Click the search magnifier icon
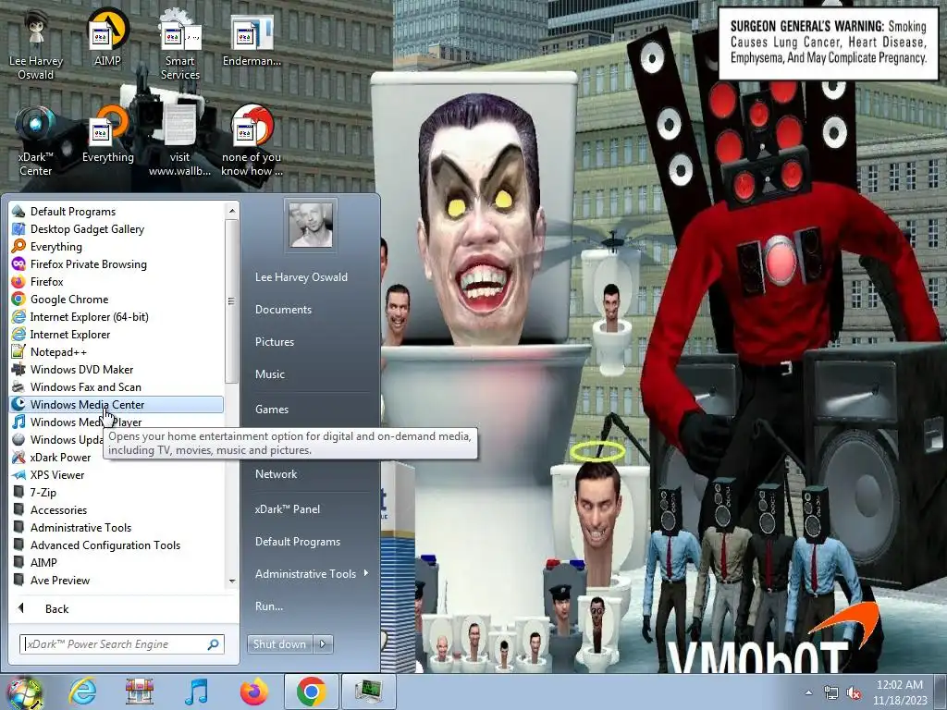The width and height of the screenshot is (947, 710). [x=214, y=644]
